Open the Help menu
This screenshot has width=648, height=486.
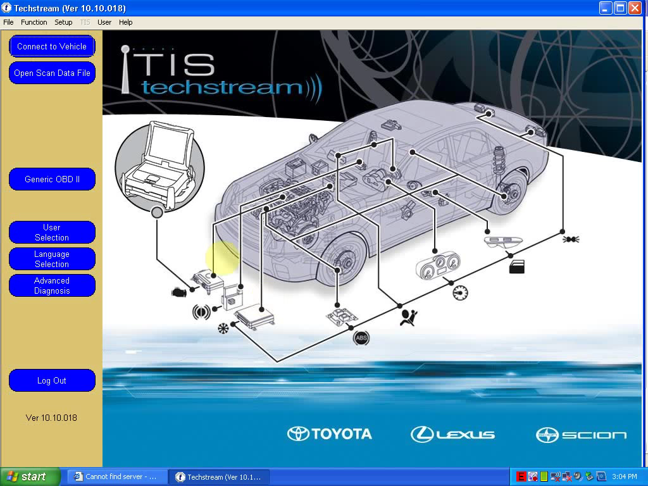[126, 22]
